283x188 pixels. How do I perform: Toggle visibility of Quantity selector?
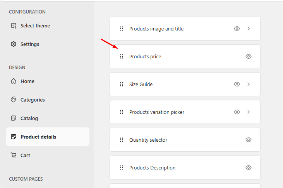click(249, 140)
